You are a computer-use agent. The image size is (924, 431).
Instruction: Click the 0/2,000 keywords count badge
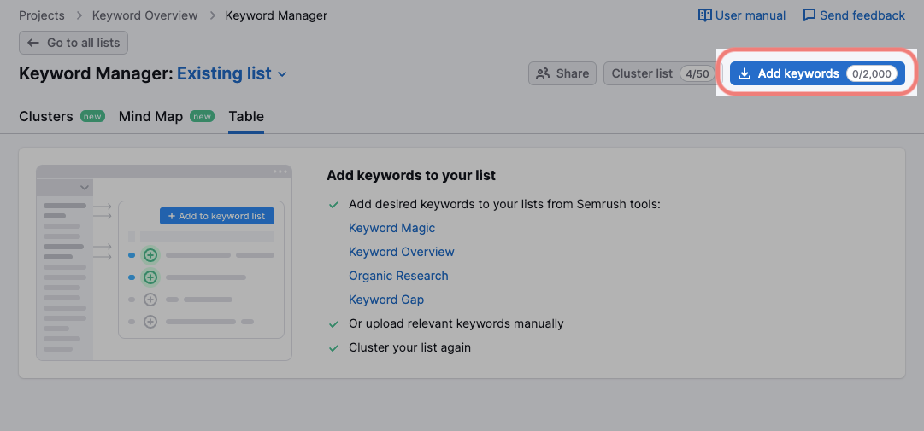pyautogui.click(x=872, y=73)
